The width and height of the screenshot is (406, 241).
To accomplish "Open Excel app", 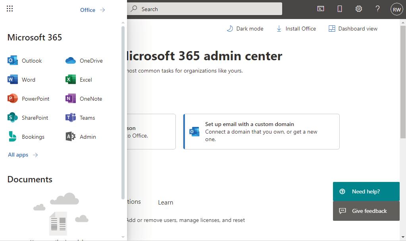I will pyautogui.click(x=79, y=80).
